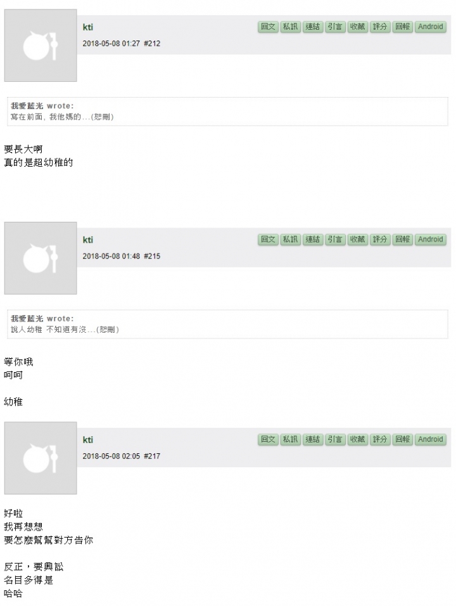The width and height of the screenshot is (456, 606).
Task: Click post number #215 link
Action: point(152,256)
